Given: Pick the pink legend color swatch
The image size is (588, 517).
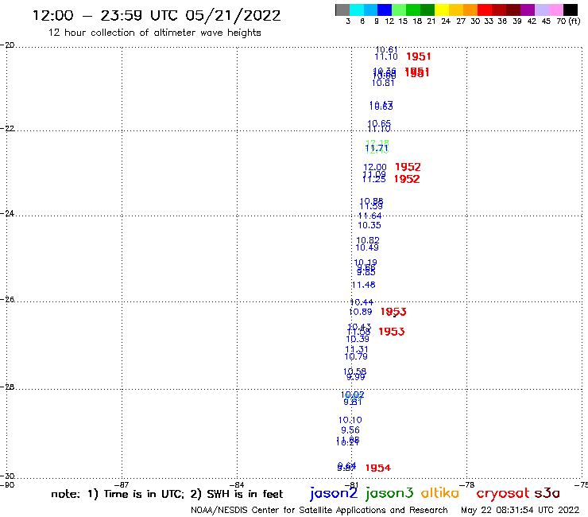Looking at the screenshot, I should coord(556,10).
